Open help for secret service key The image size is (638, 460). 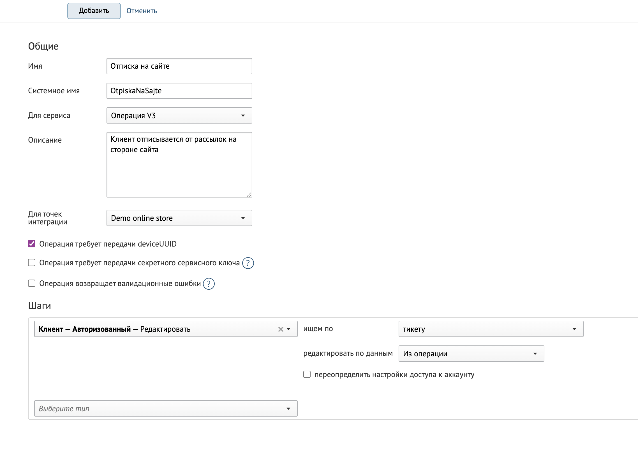[248, 263]
